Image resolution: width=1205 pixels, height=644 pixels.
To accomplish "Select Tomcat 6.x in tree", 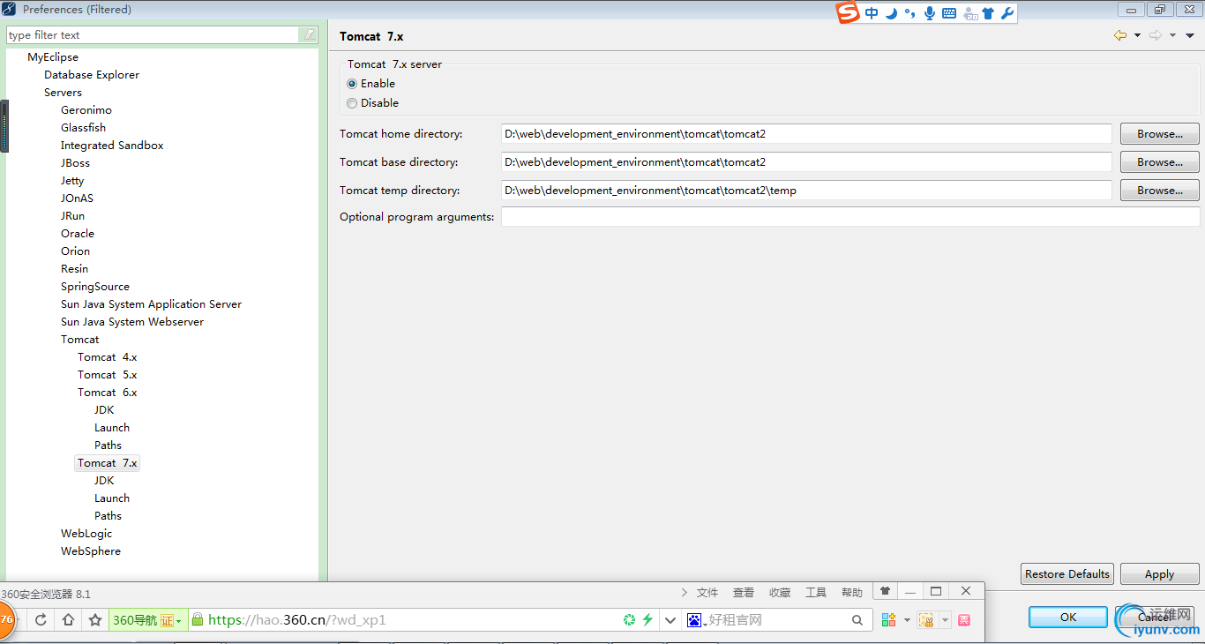I will click(108, 393).
